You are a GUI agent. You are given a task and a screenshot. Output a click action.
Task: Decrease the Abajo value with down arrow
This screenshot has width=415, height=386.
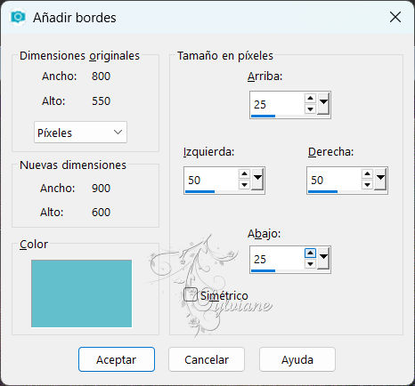(310, 264)
